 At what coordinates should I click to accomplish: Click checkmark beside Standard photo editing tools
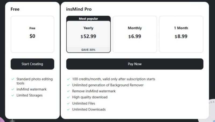point(13,79)
